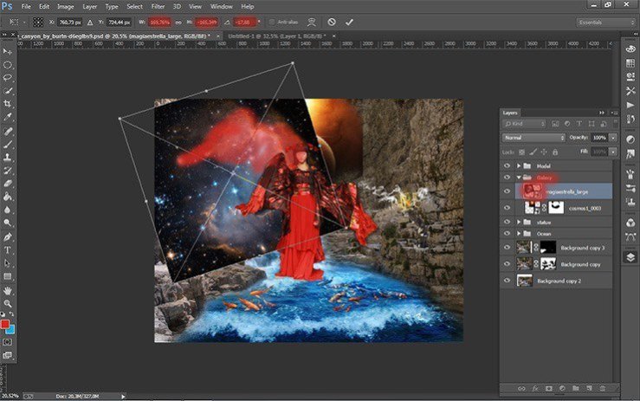The height and width of the screenshot is (401, 640).
Task: Hide the Background copy 2 layer
Action: 507,280
